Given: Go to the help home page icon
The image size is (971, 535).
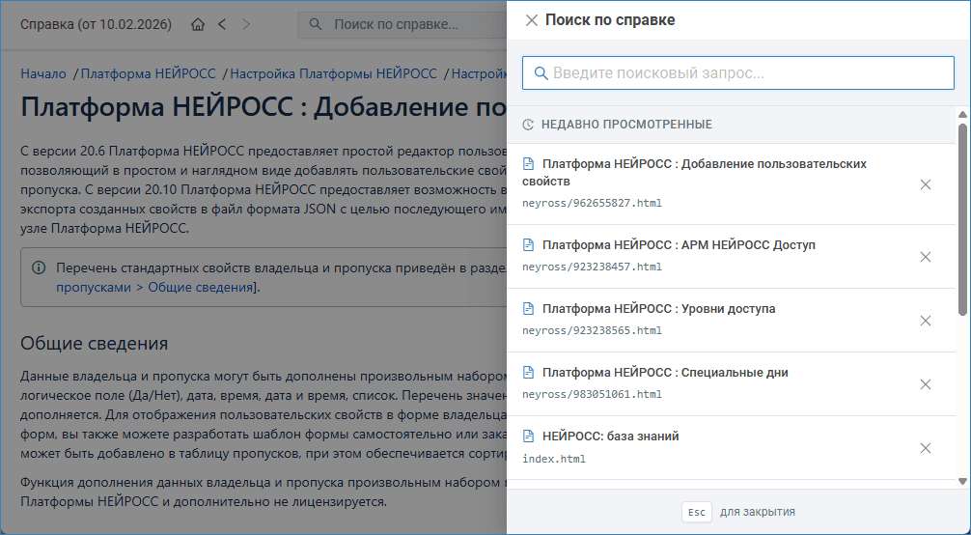Looking at the screenshot, I should 198,24.
